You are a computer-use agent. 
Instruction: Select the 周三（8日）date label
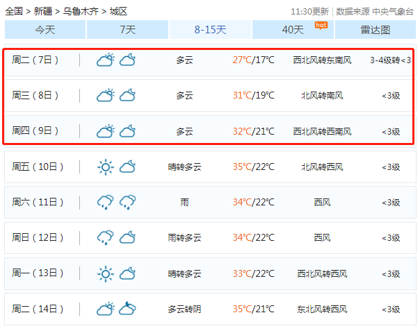click(35, 95)
